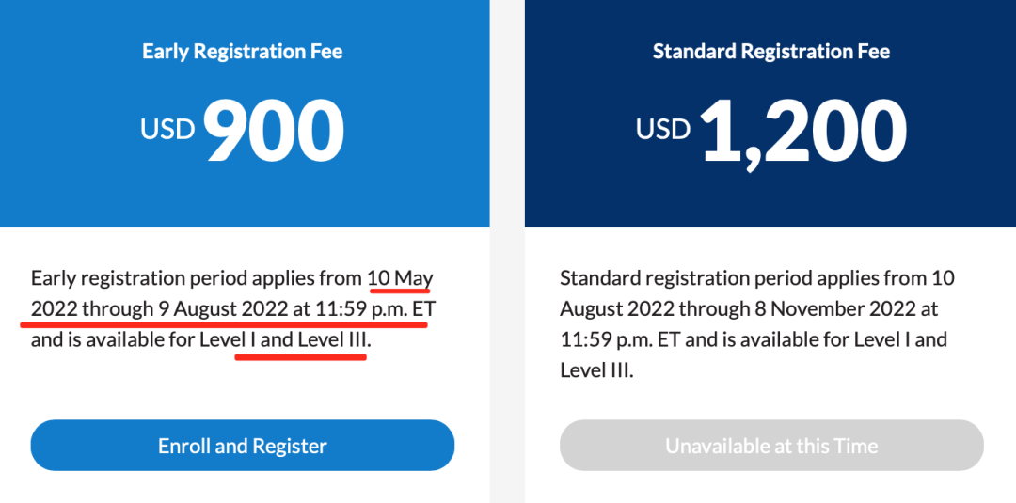The height and width of the screenshot is (503, 1016).
Task: Click the Enroll and Register button
Action: point(243,446)
